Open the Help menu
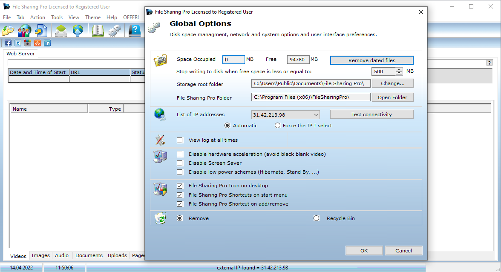 point(112,17)
